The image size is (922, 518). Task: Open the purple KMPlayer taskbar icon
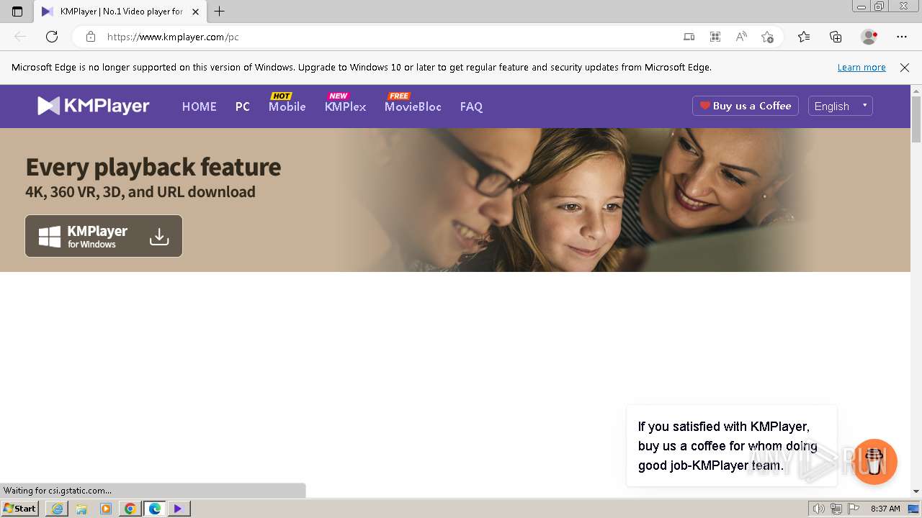click(179, 509)
